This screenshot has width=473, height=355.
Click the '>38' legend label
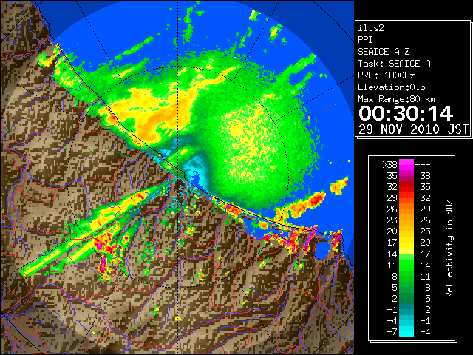tap(389, 165)
